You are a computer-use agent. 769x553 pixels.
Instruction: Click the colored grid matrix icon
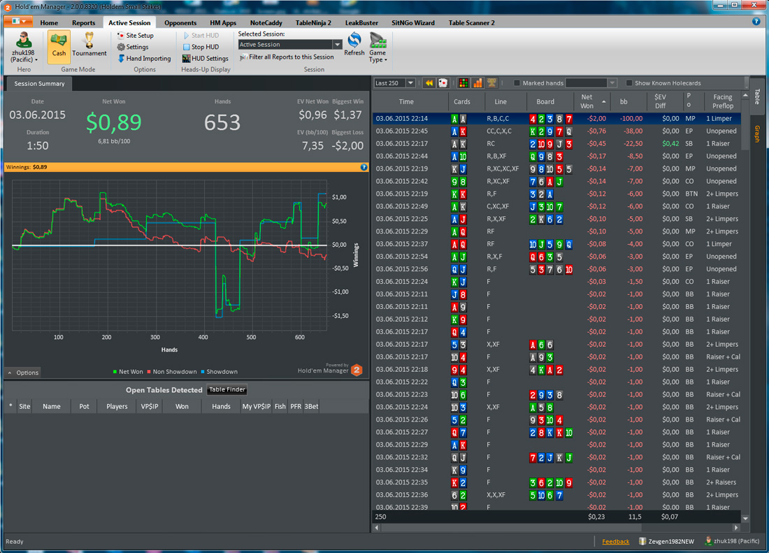(463, 83)
